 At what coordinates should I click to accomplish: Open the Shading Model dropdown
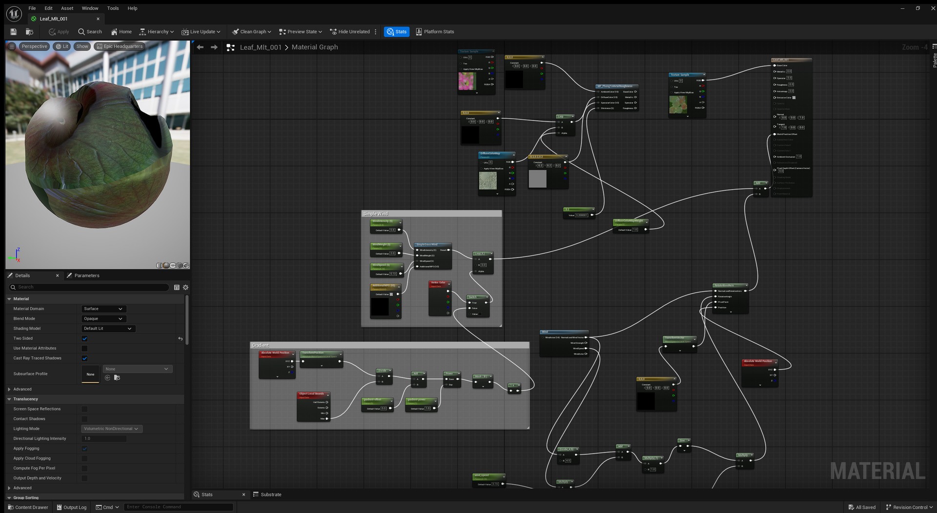click(108, 329)
